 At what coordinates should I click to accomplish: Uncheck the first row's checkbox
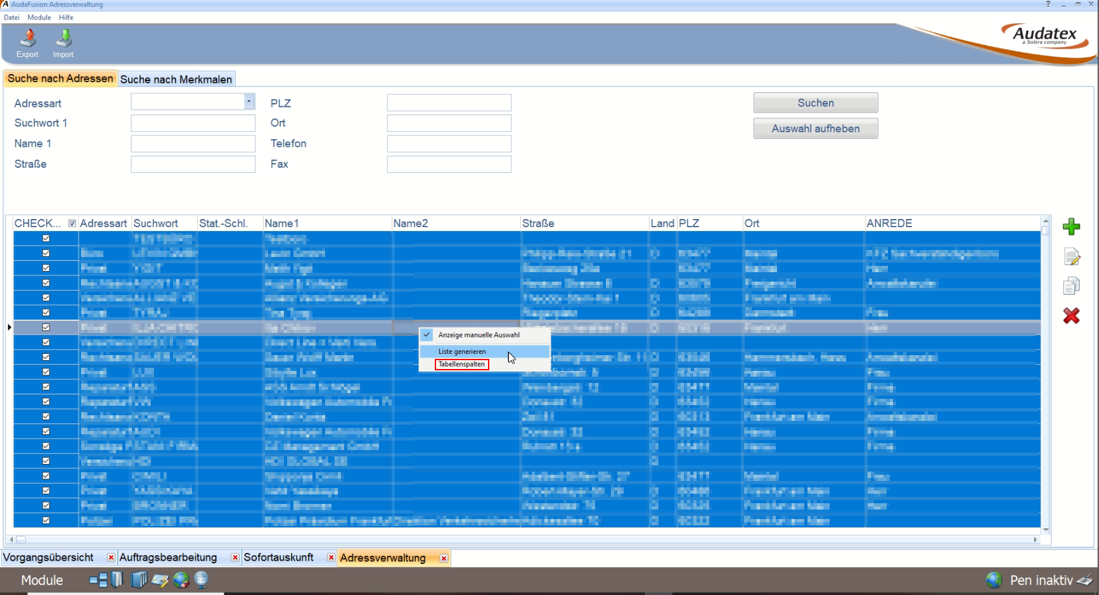click(46, 239)
